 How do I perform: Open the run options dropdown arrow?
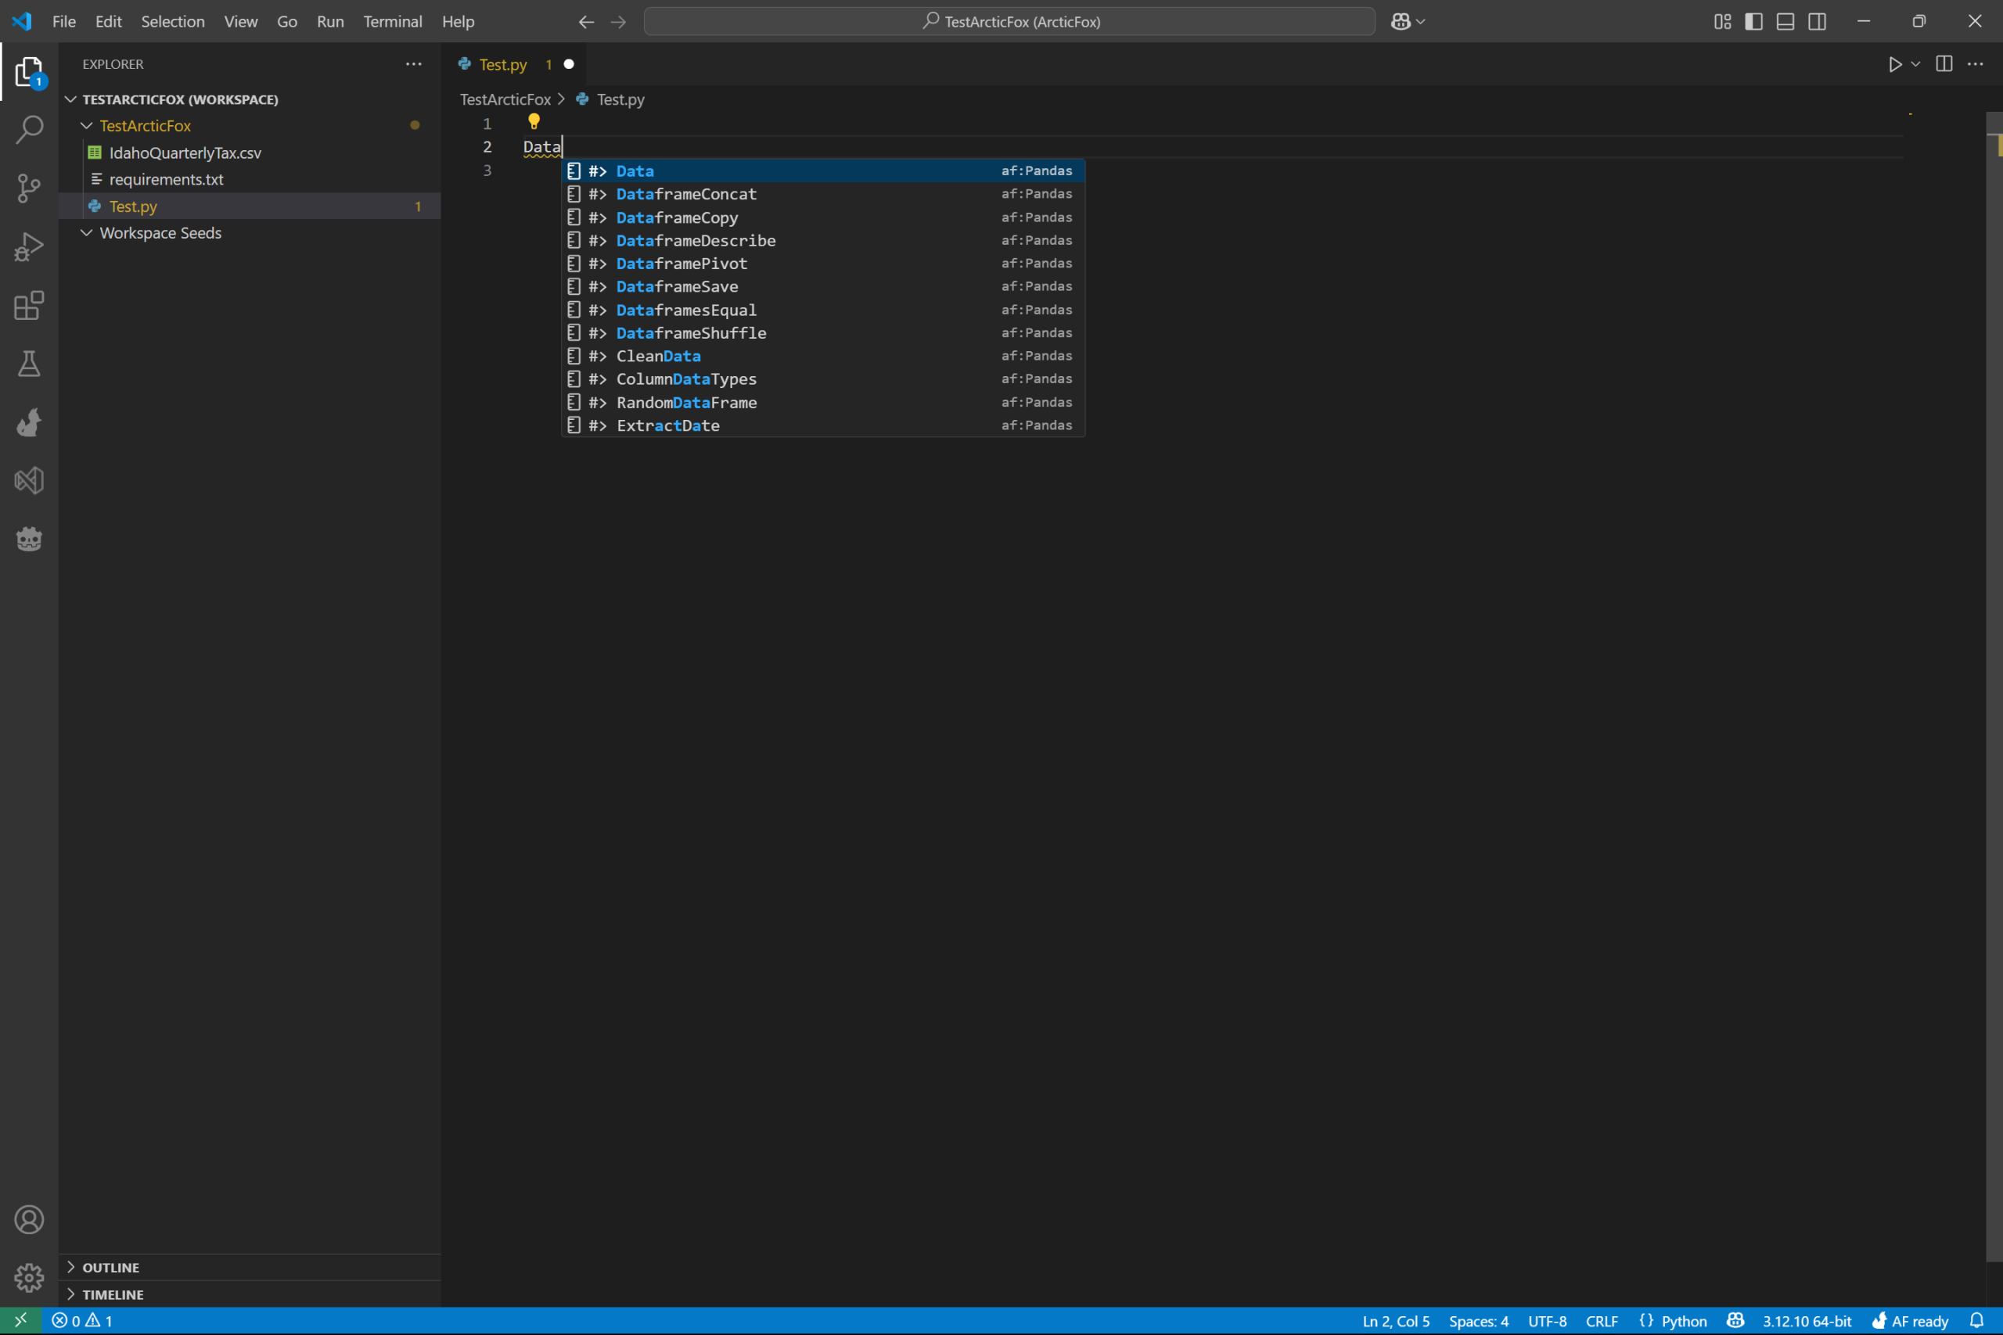pyautogui.click(x=1915, y=65)
